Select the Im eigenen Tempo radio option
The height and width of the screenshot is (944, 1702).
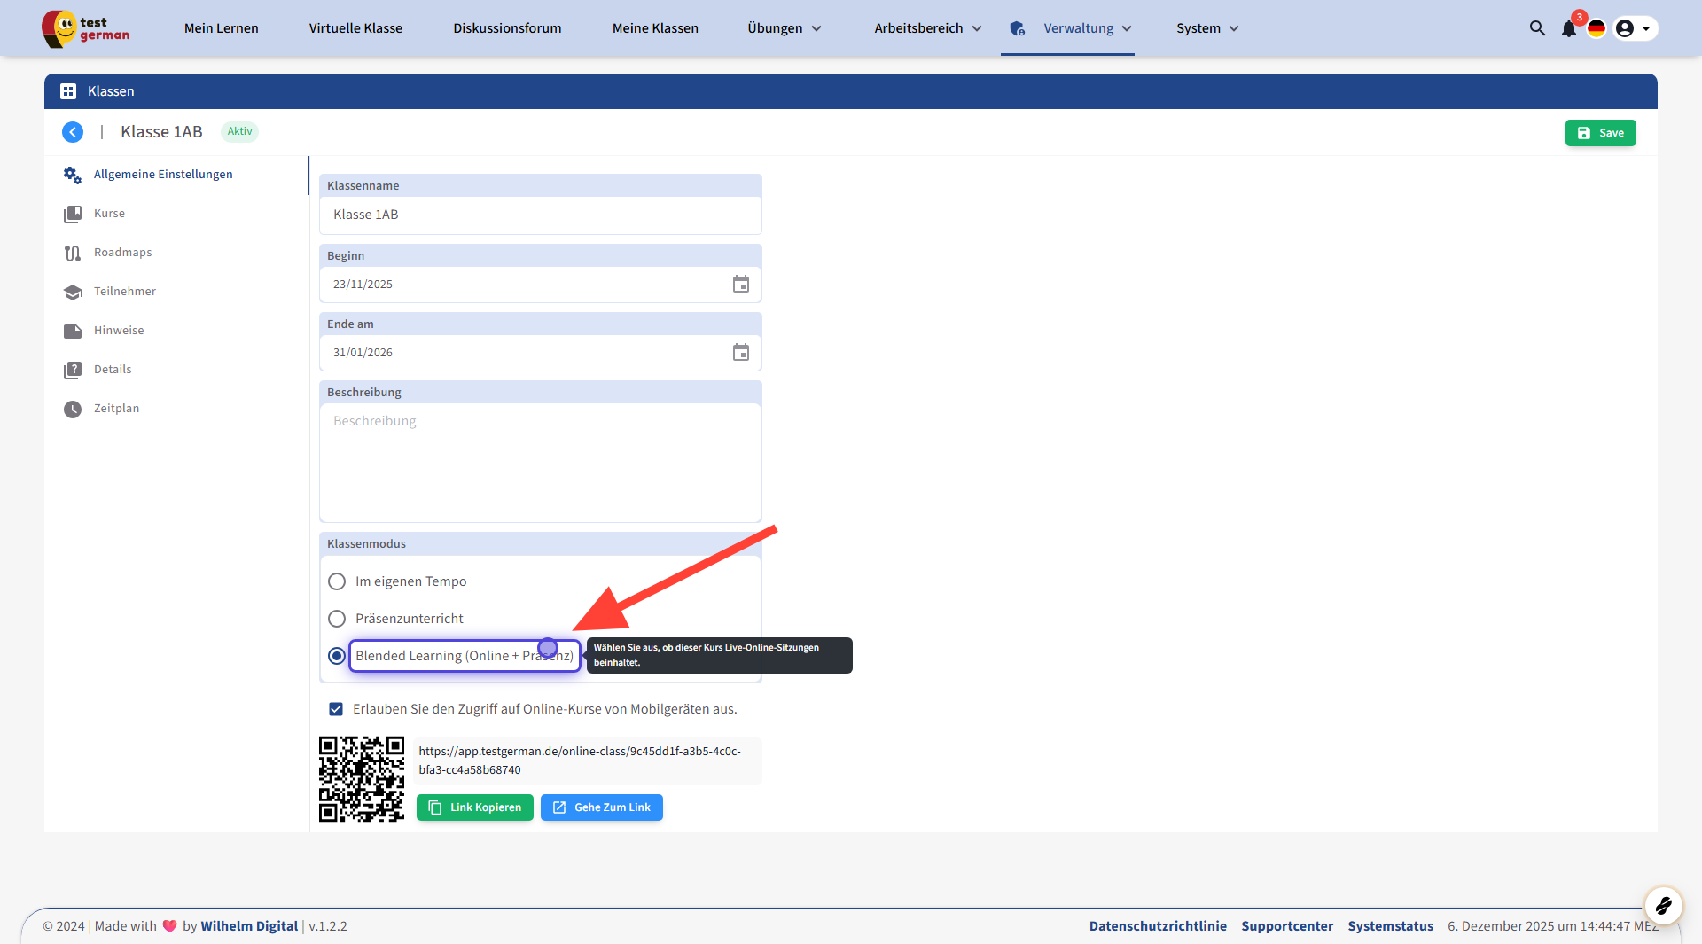click(x=337, y=581)
